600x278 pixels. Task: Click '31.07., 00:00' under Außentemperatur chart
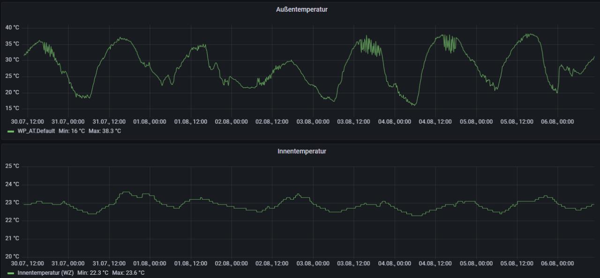click(68, 121)
